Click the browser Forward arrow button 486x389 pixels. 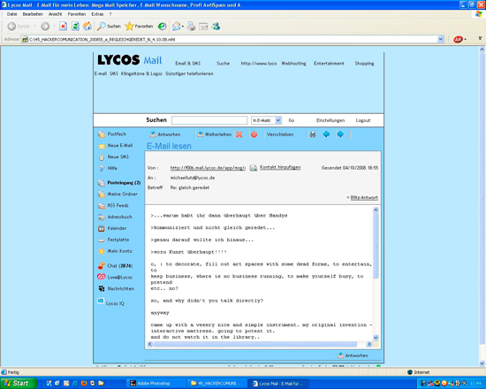pyautogui.click(x=45, y=27)
